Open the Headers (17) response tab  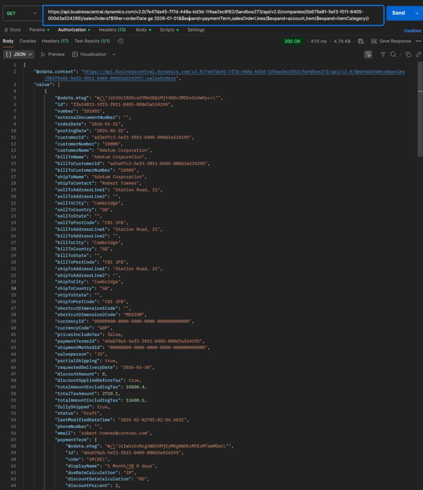tap(55, 41)
